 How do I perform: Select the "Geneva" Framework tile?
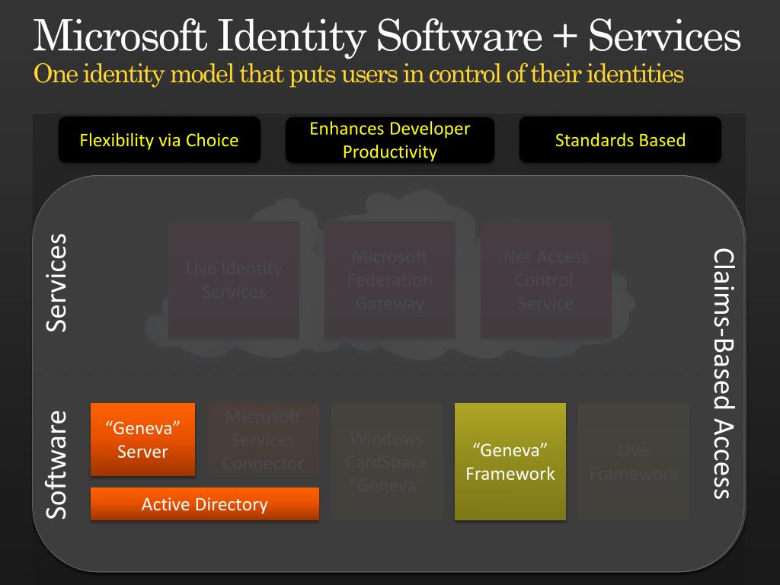tap(510, 462)
